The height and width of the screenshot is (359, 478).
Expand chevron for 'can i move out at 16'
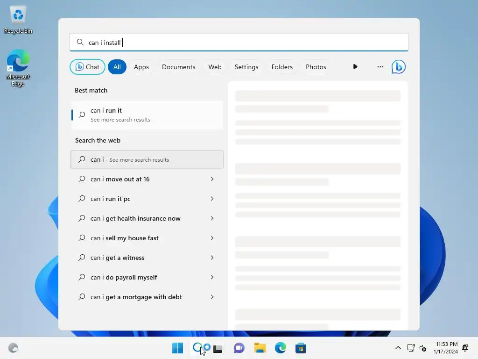pos(212,179)
